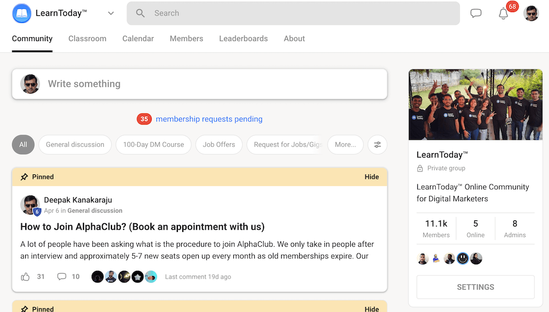Expand More categories list
This screenshot has height=312, width=549.
click(345, 145)
